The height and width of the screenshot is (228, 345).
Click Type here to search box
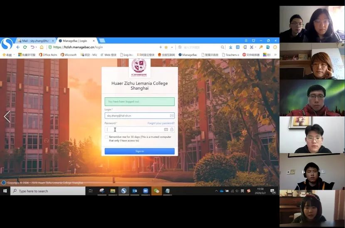point(48,191)
